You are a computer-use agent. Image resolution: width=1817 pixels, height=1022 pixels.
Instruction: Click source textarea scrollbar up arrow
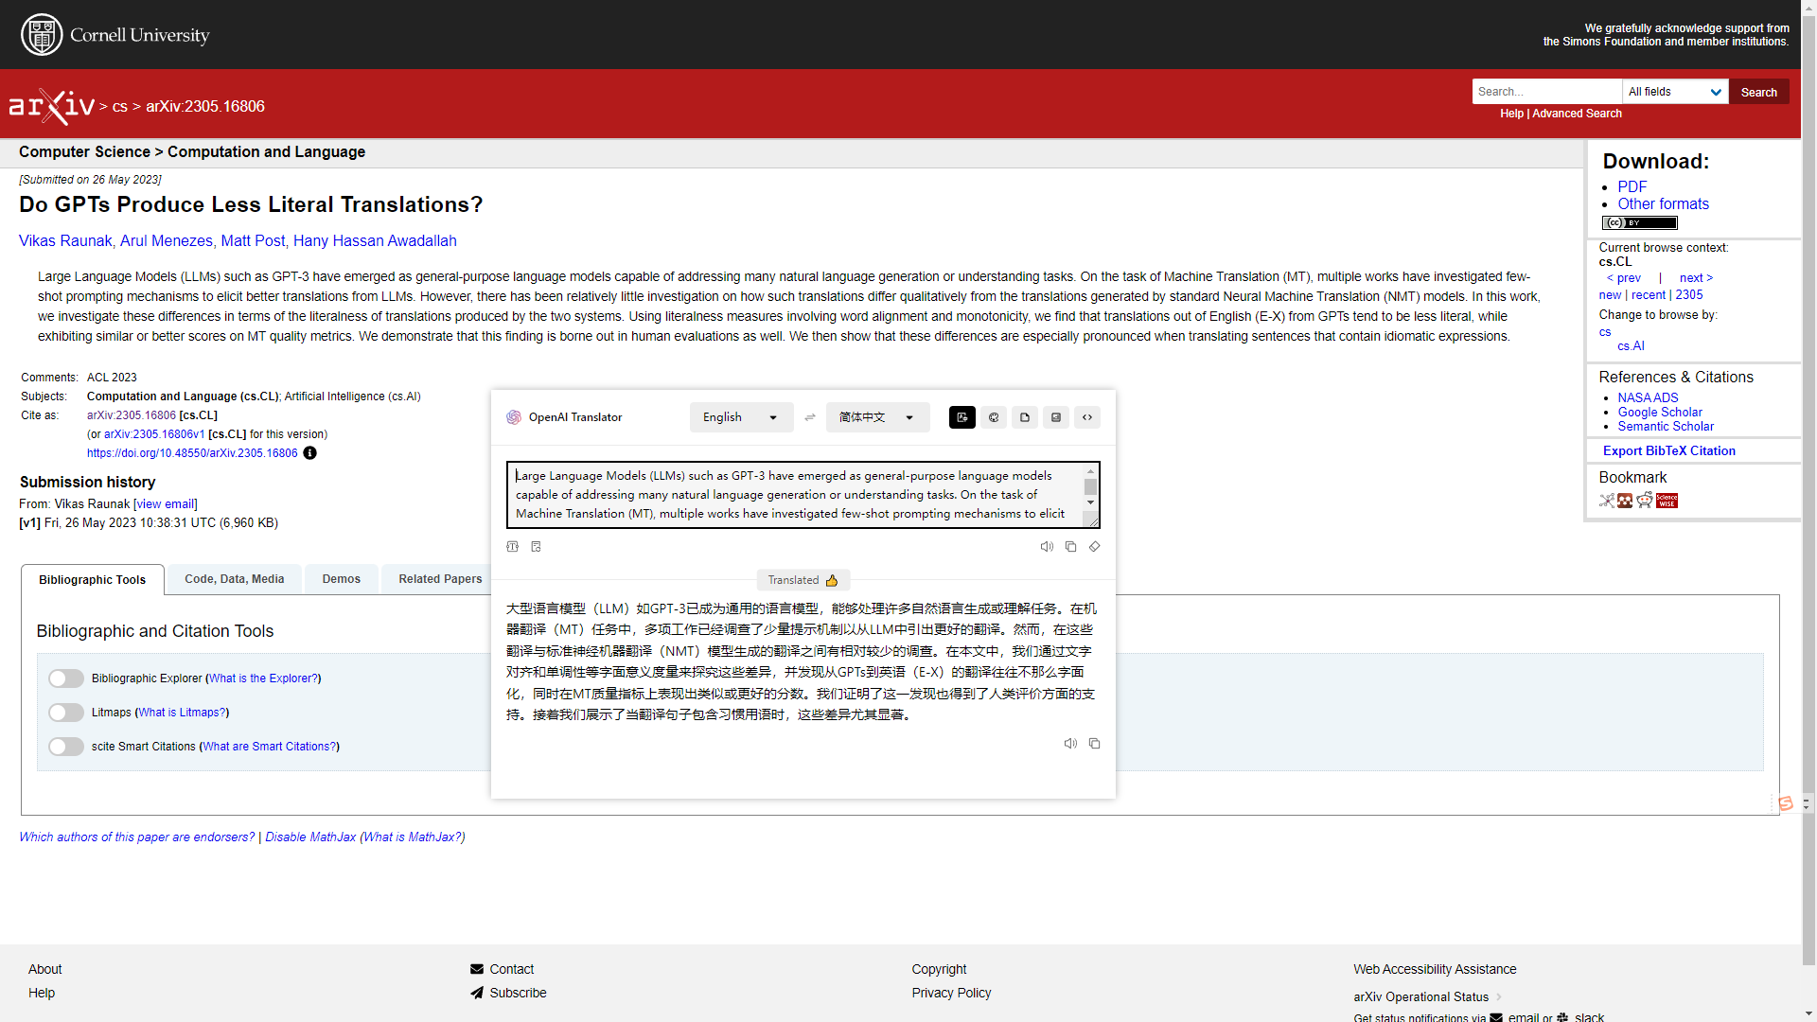(x=1091, y=470)
